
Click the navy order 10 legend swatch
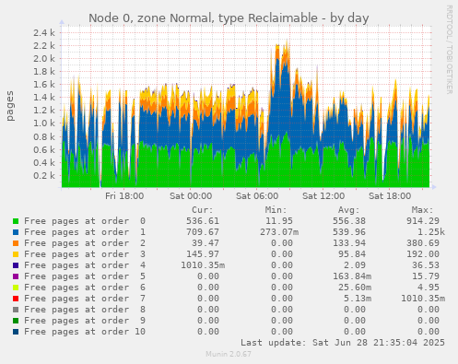(16, 332)
